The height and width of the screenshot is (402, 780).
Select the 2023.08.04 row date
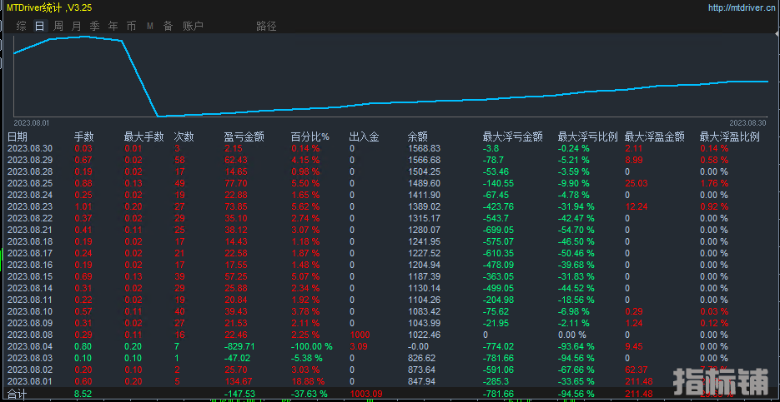point(30,346)
